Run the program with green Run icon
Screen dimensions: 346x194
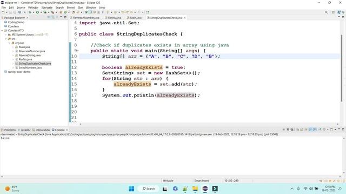pos(37,12)
